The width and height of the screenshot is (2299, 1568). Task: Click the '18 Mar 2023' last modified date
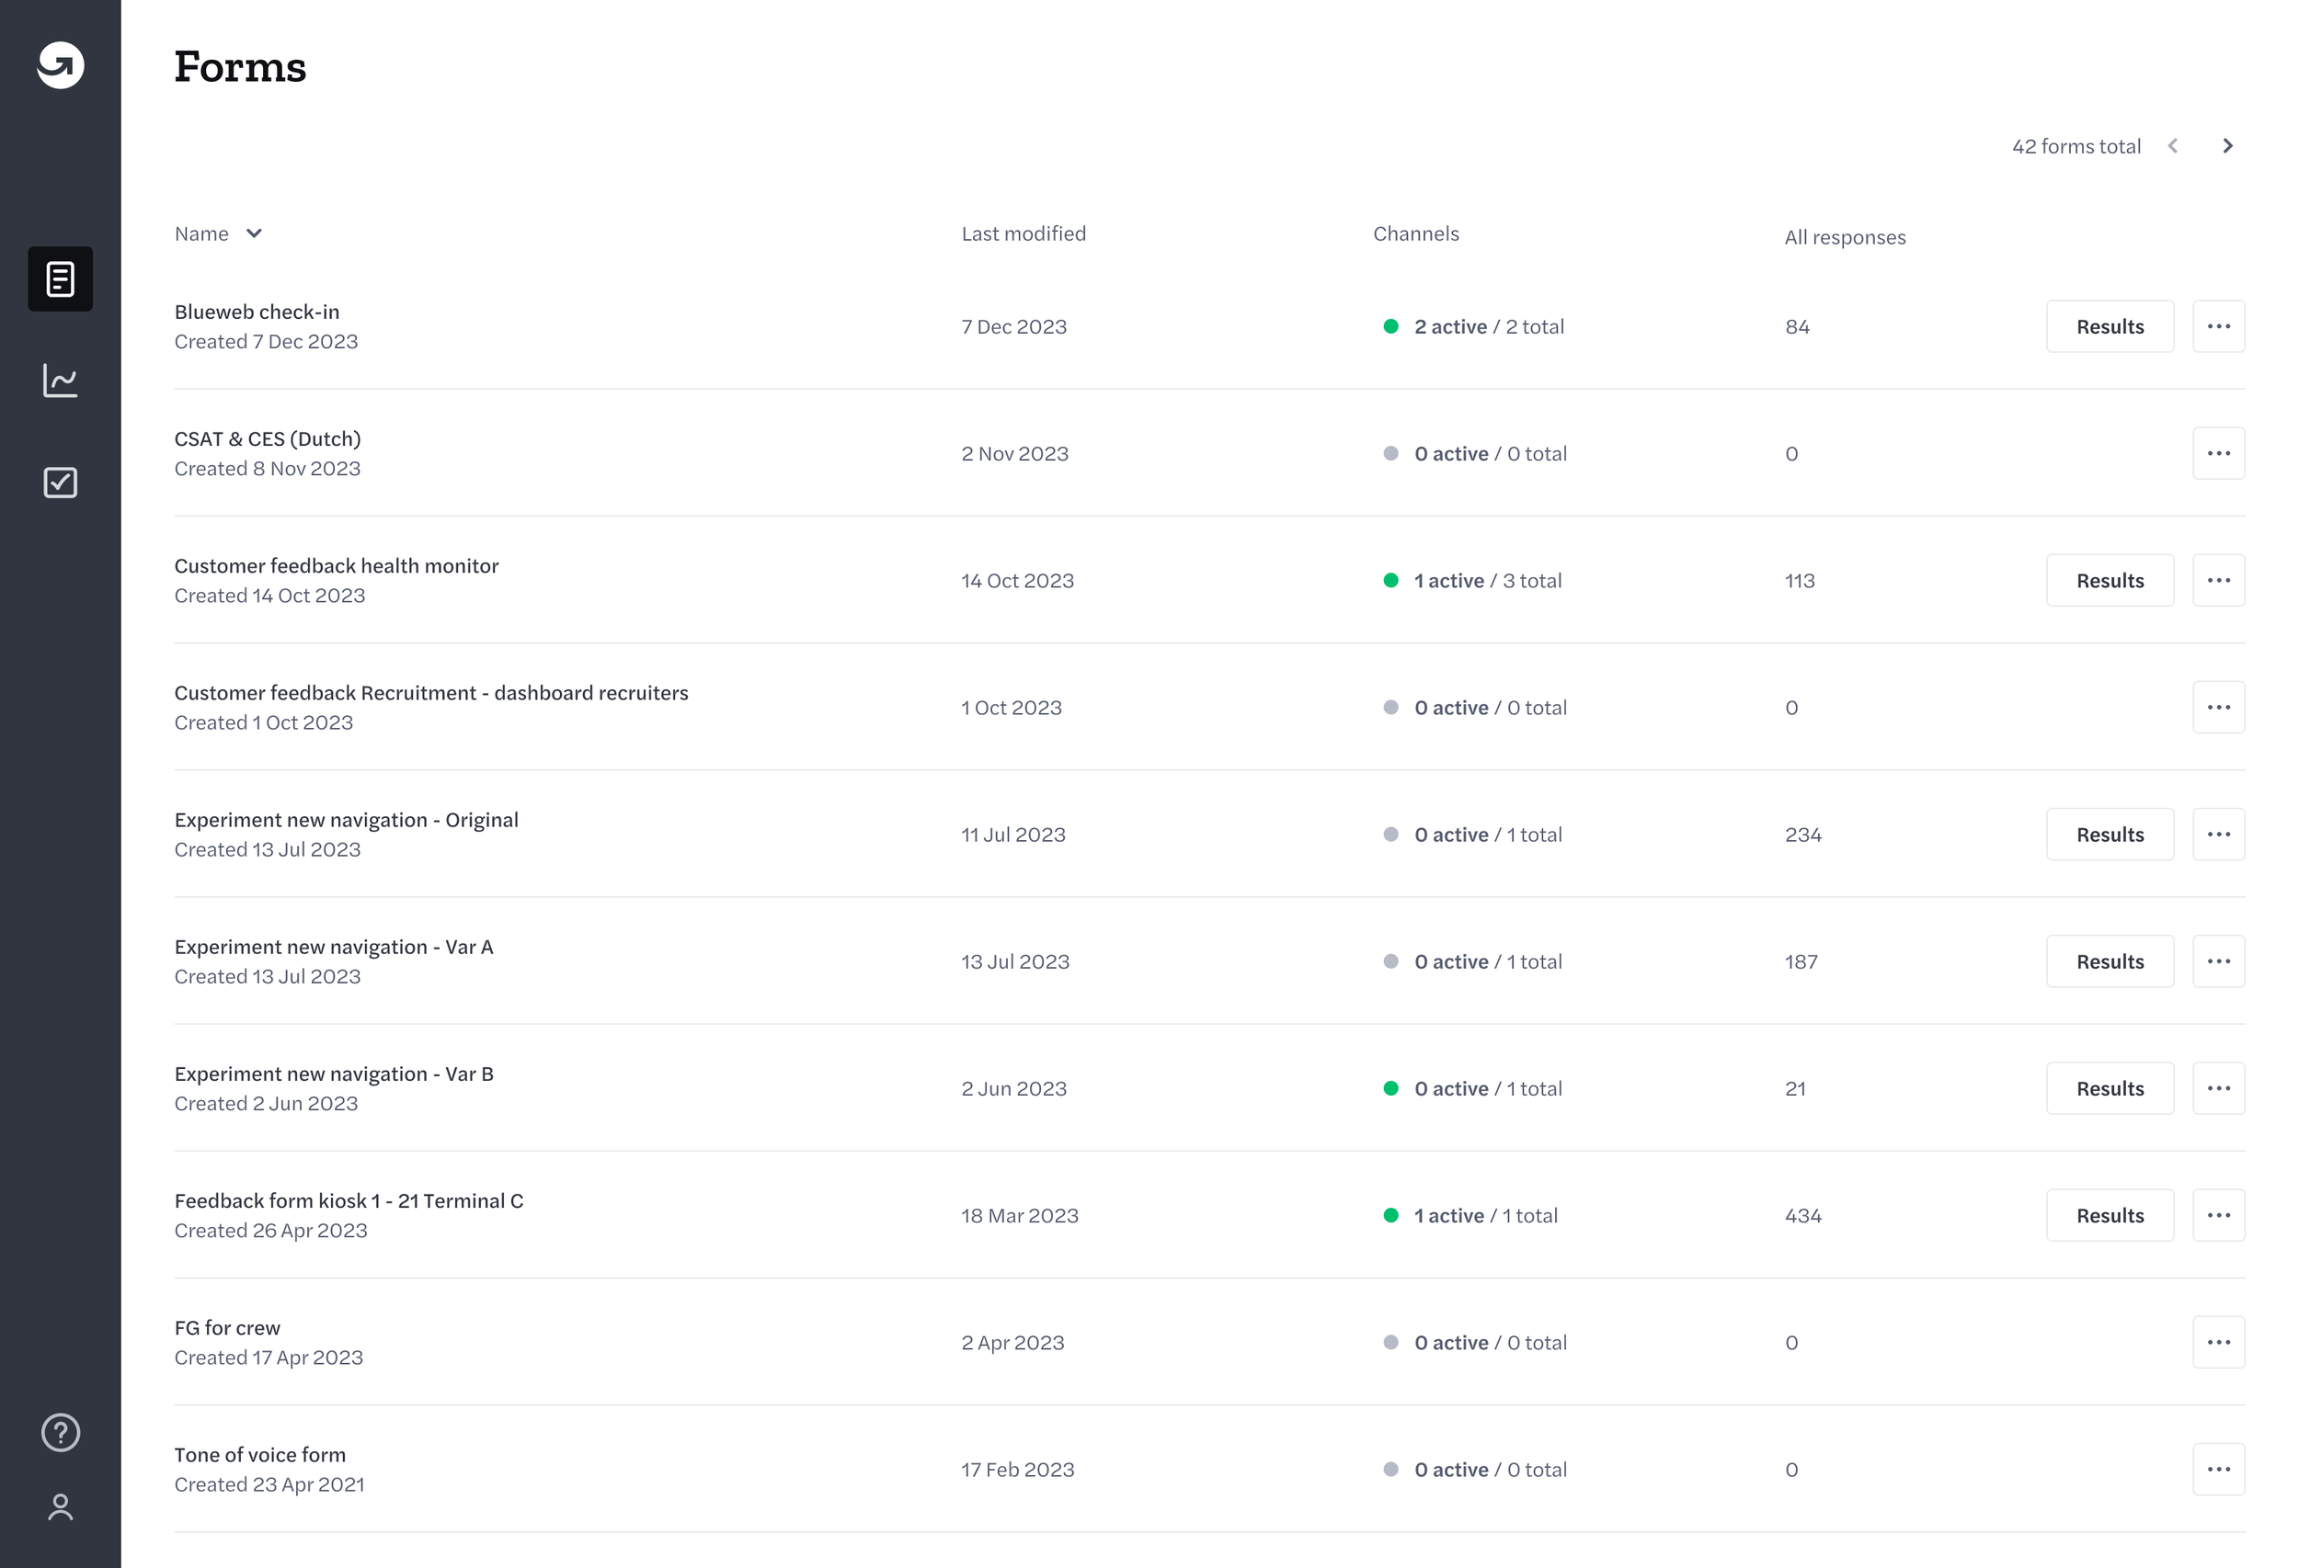(1020, 1216)
